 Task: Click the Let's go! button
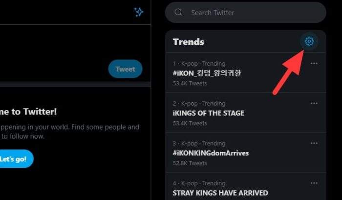click(13, 159)
